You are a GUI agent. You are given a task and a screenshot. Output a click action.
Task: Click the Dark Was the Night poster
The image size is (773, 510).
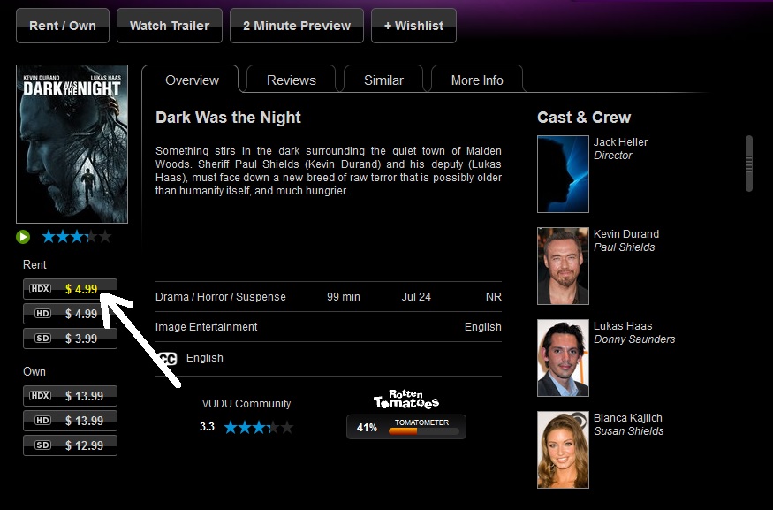72,144
